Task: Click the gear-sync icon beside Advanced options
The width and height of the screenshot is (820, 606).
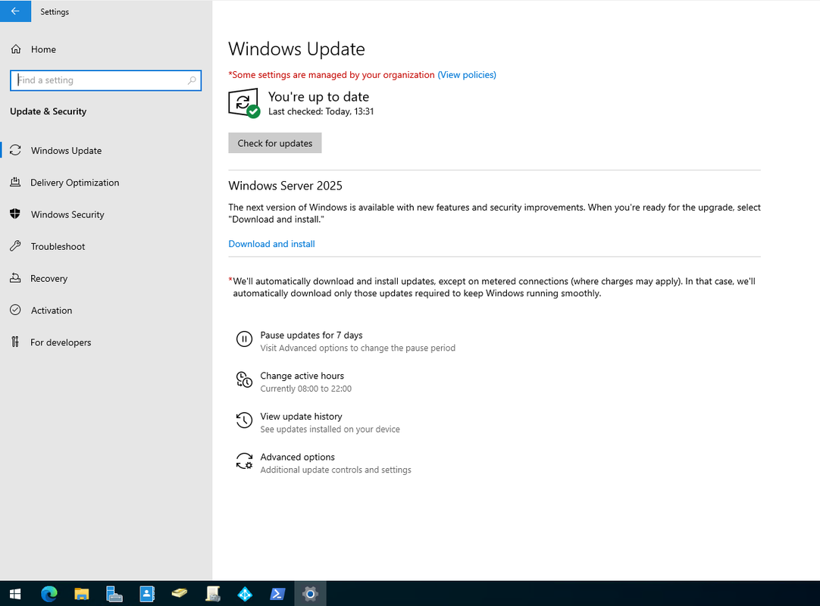Action: click(244, 461)
